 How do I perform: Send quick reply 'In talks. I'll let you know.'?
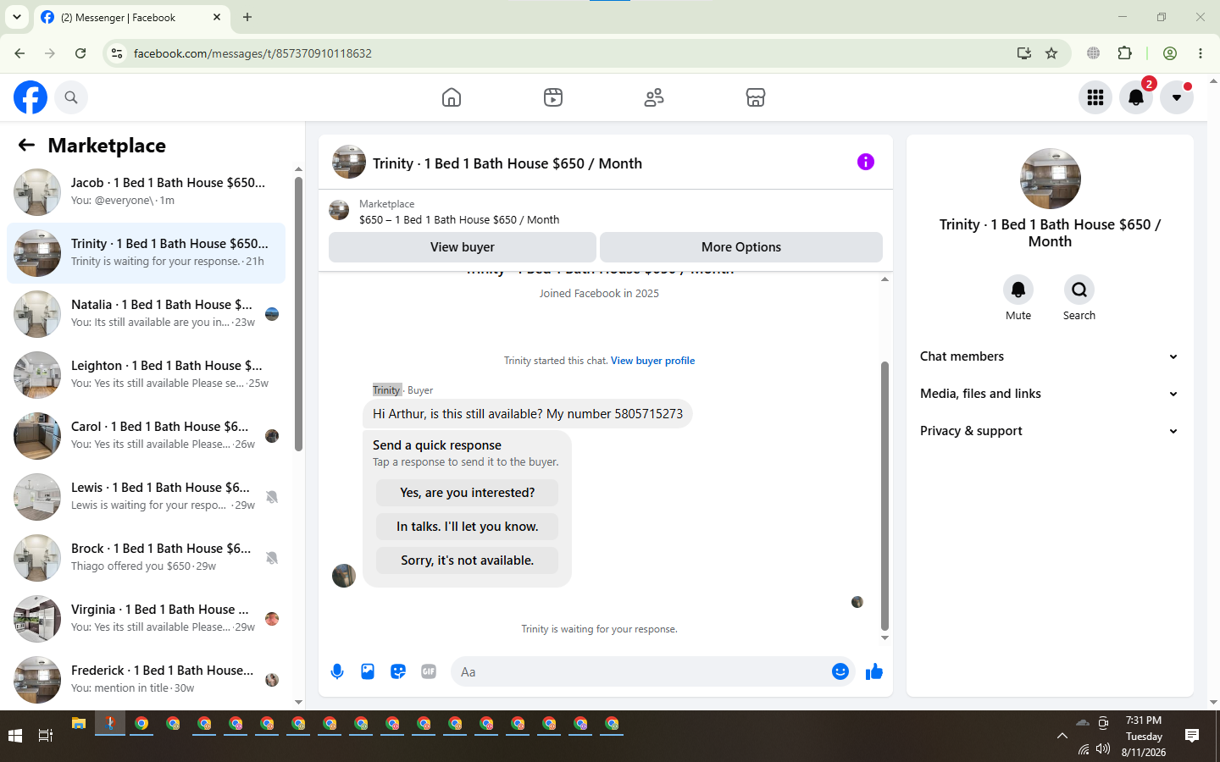point(468,527)
